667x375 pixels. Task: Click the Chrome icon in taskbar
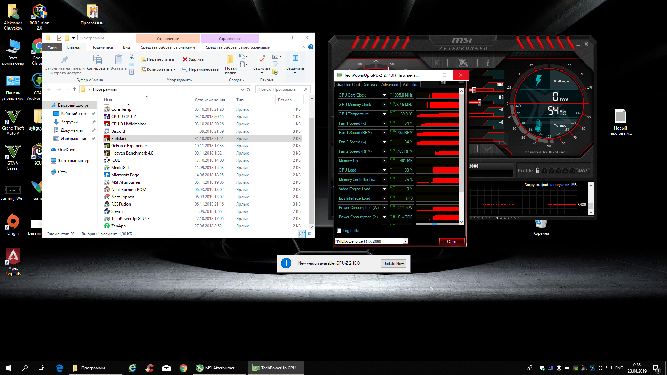tap(183, 368)
